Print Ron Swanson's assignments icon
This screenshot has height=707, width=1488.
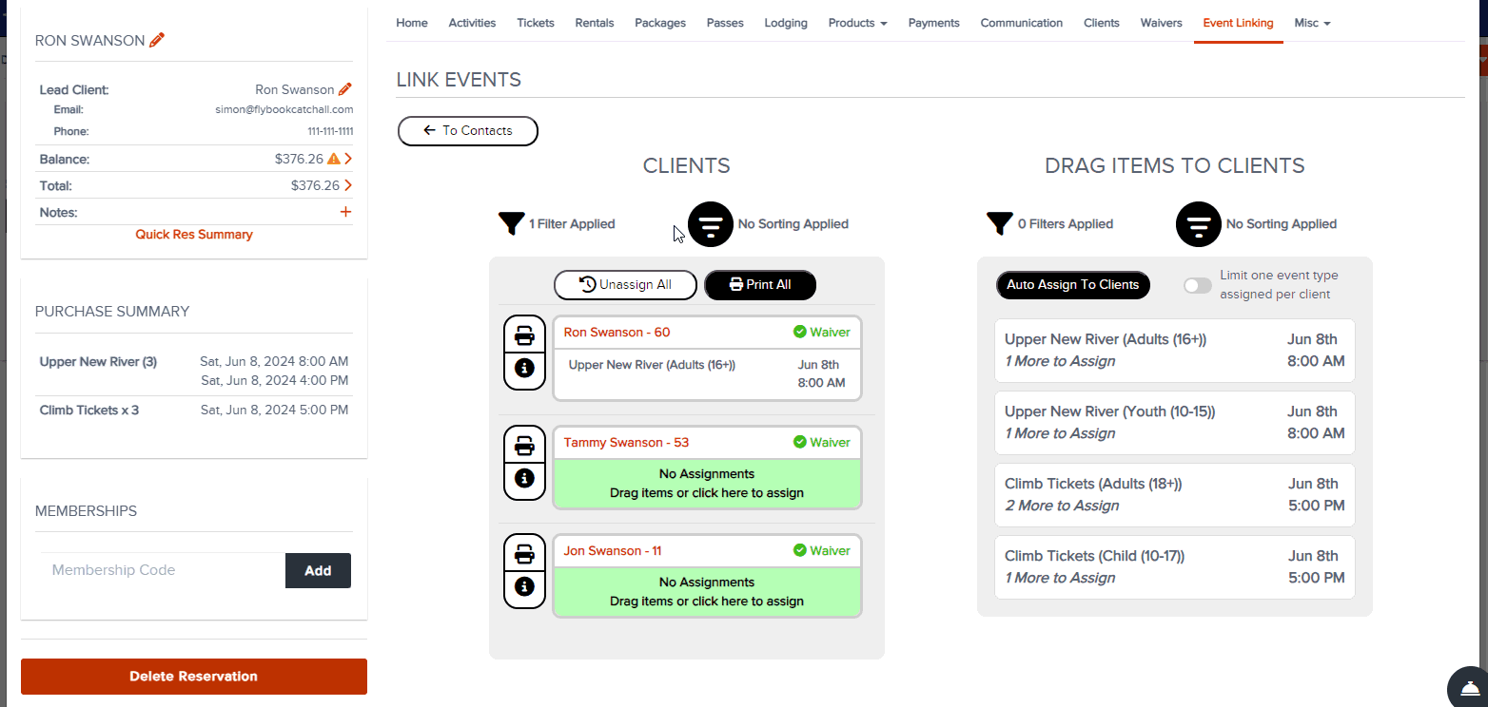524,334
